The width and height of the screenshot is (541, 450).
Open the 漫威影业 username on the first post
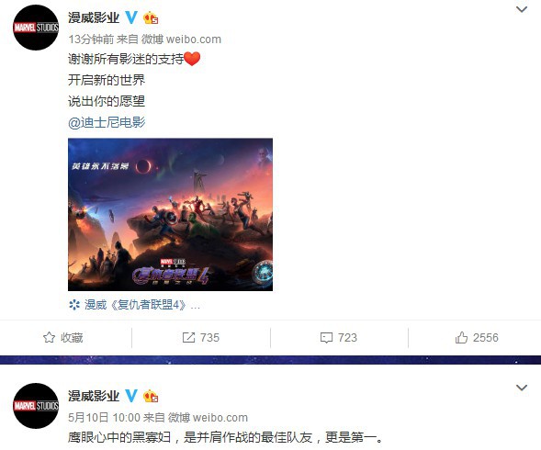click(94, 17)
